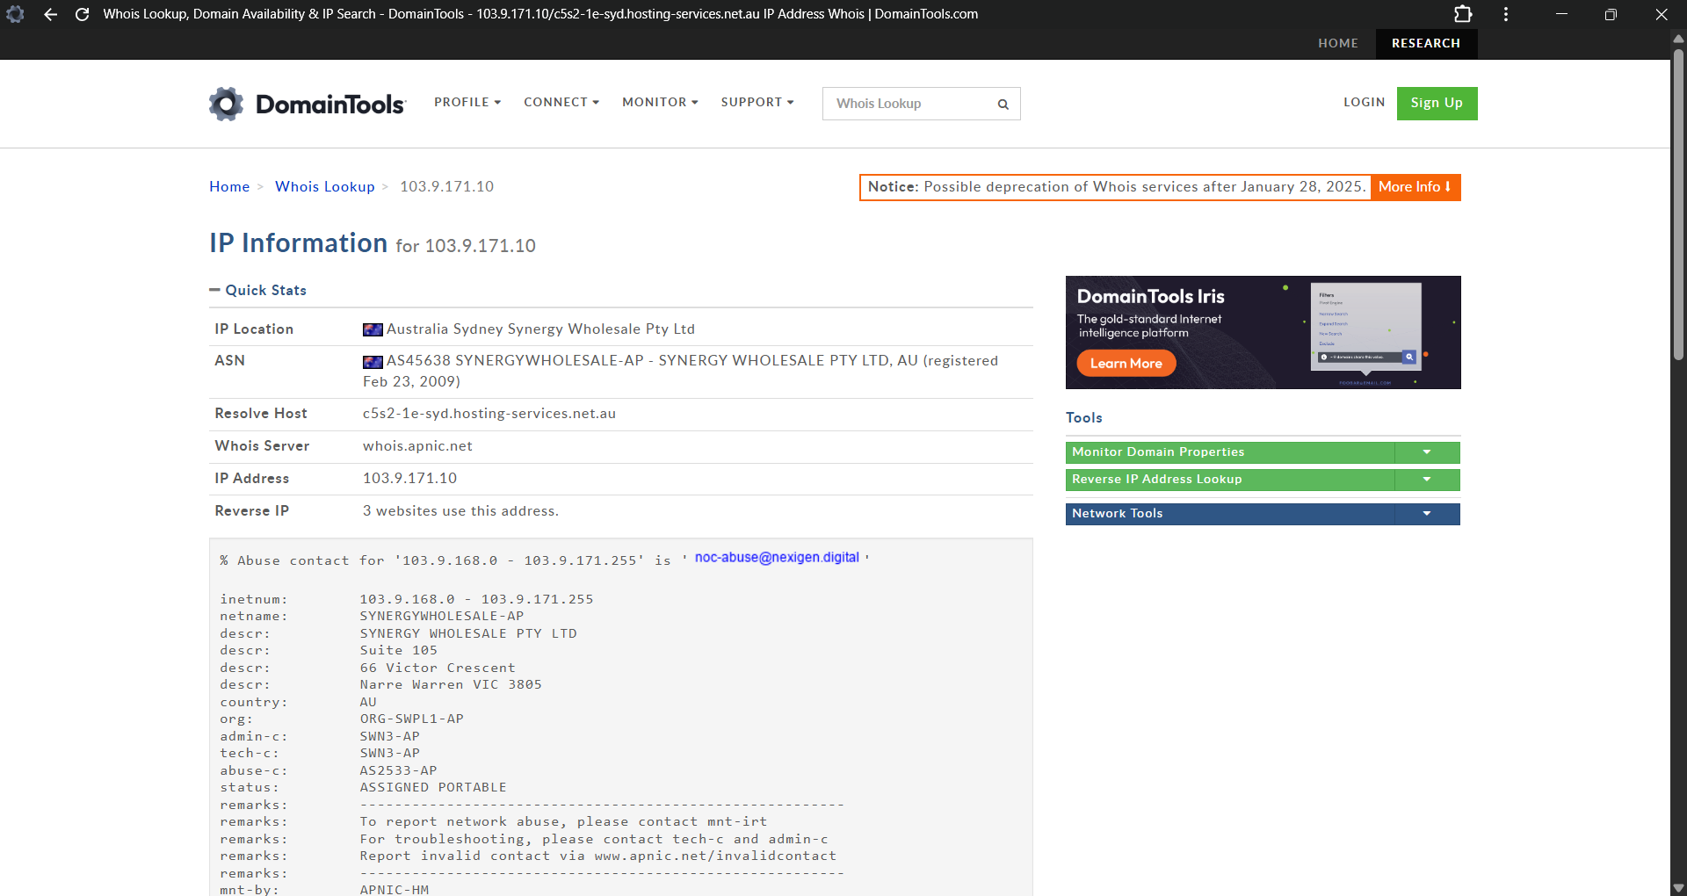Click the Australian flag beside IP Location
The image size is (1687, 896).
(373, 329)
